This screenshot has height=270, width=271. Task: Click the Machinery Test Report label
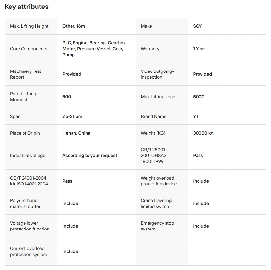(26, 74)
